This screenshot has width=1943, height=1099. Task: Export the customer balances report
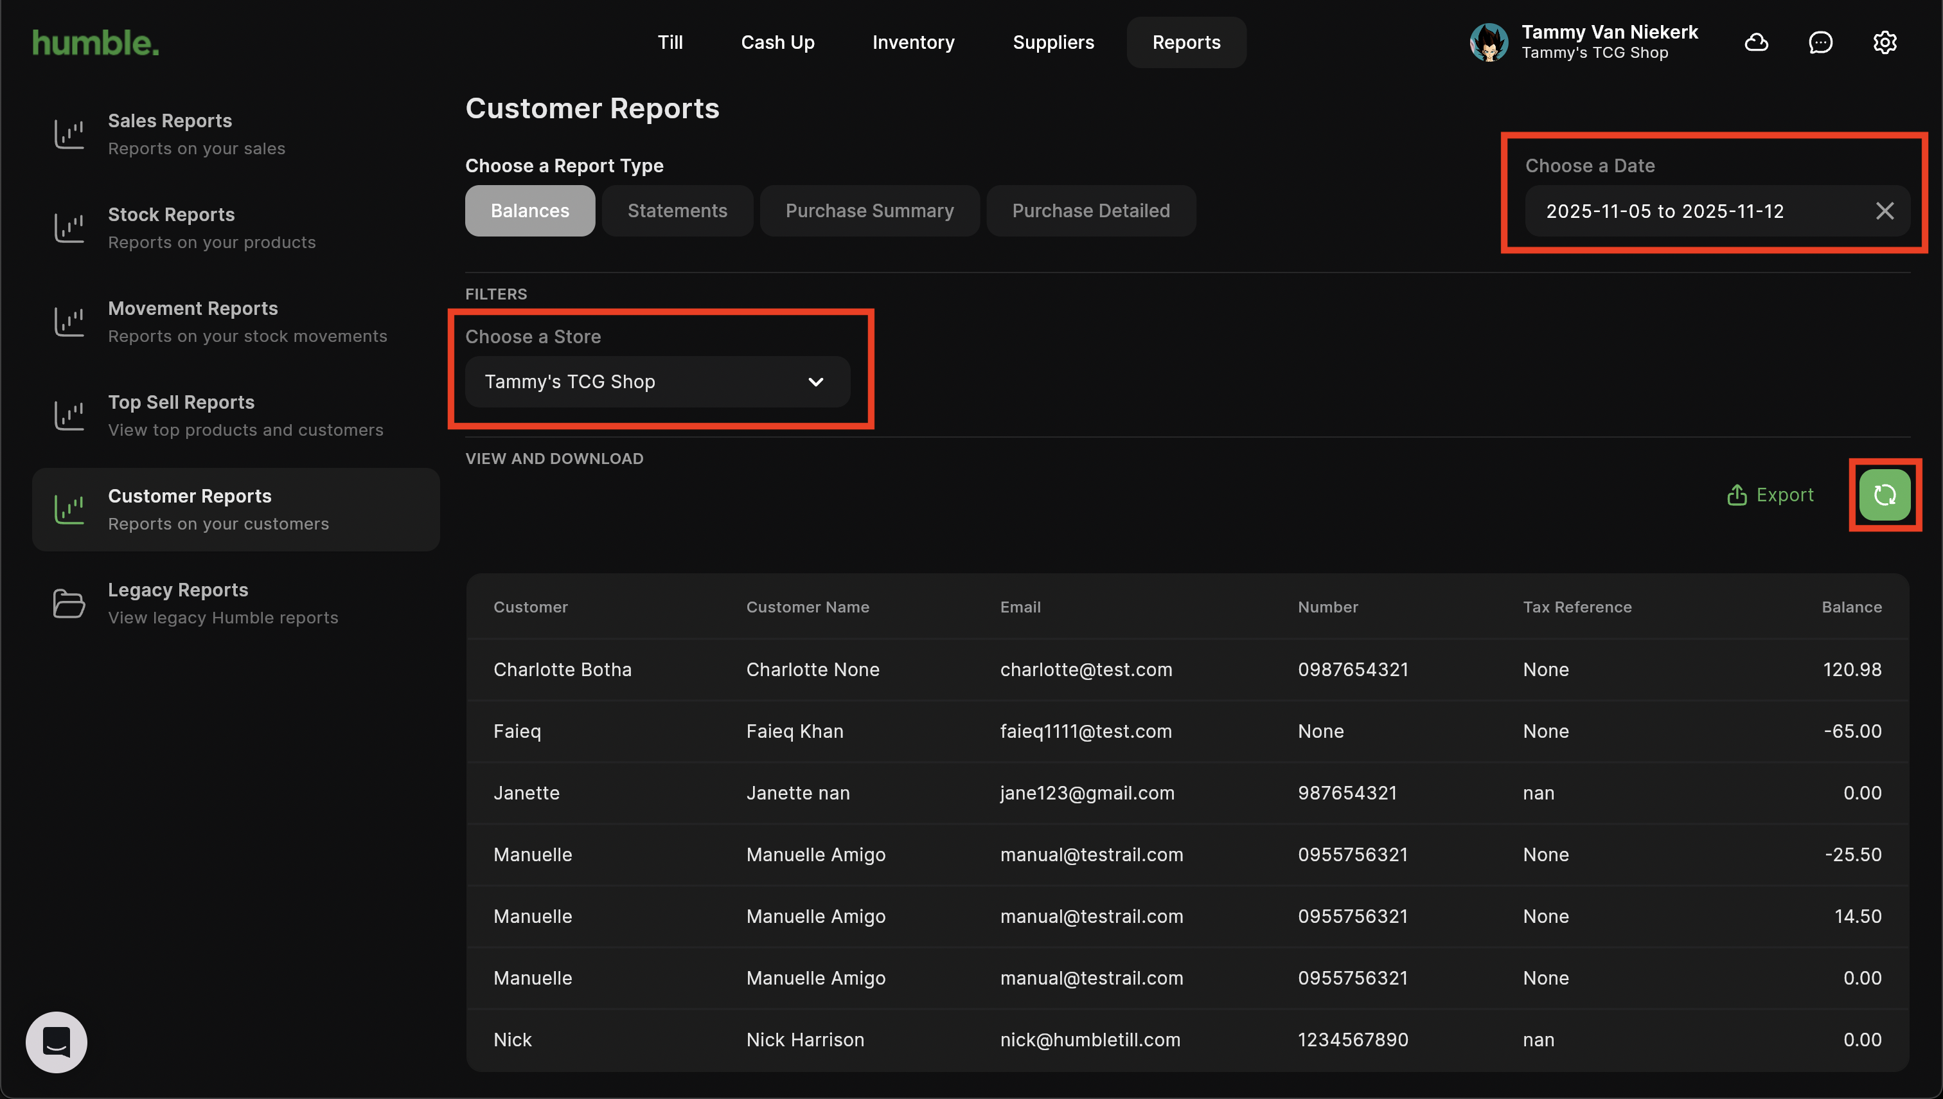point(1770,494)
